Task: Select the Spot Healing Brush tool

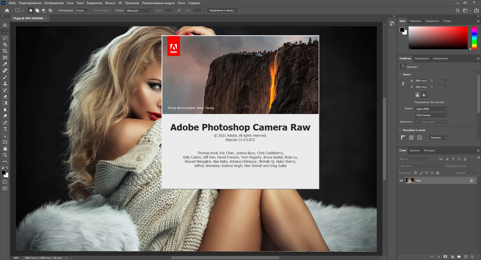Action: coord(5,70)
